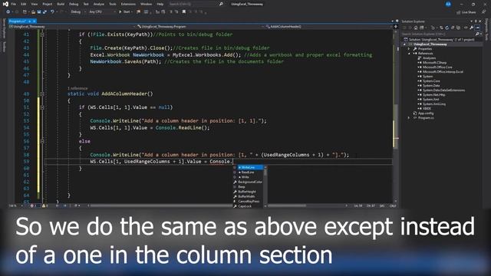The image size is (491, 276).
Task: Open the UsingExcel_Throwaway.Program type dropdown
Action: click(200, 27)
